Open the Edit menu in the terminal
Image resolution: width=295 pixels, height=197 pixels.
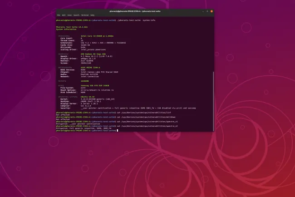pyautogui.click(x=64, y=15)
